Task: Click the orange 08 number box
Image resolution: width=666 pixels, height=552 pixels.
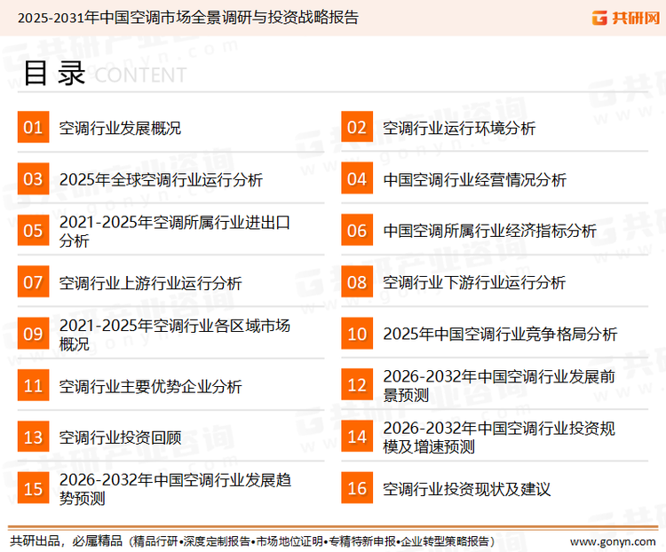Action: [x=357, y=282]
